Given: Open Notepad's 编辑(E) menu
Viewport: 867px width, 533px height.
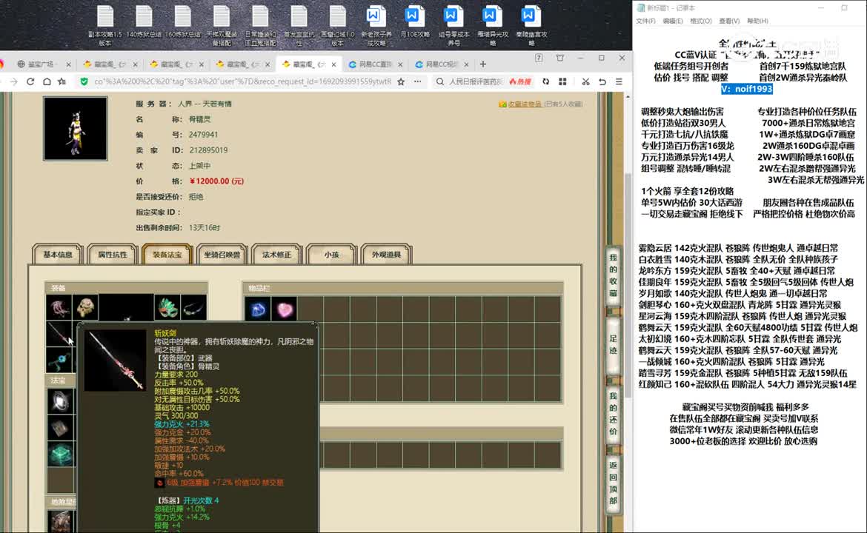Looking at the screenshot, I should (672, 21).
